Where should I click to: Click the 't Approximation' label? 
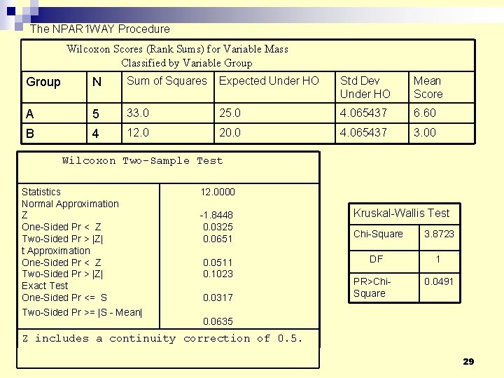[56, 251]
